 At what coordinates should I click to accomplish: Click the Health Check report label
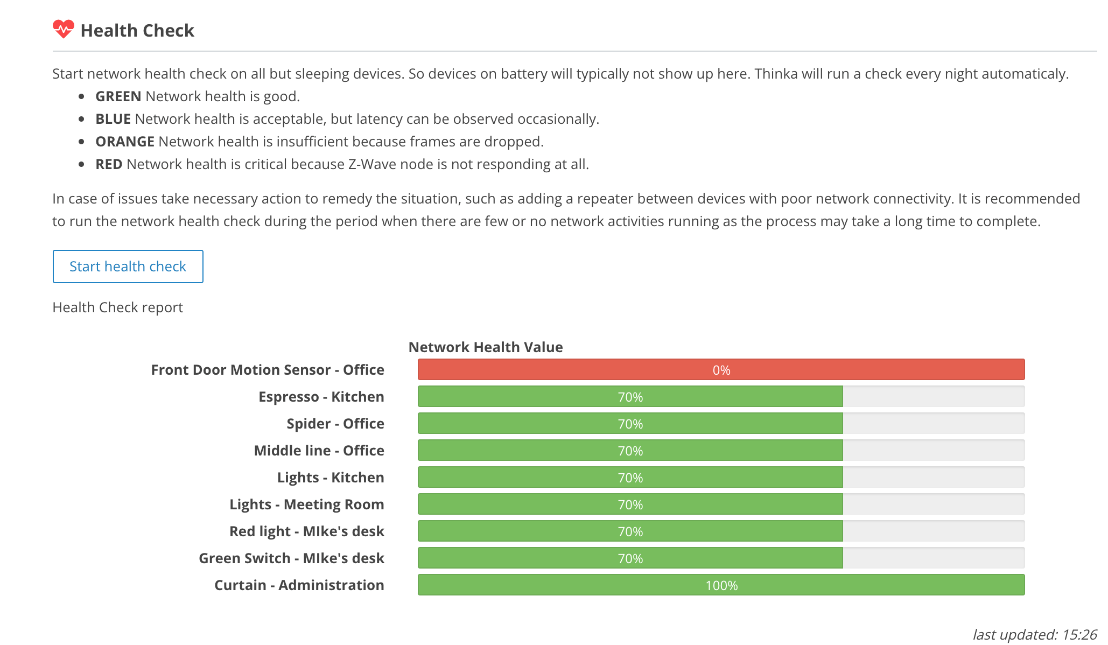117,307
